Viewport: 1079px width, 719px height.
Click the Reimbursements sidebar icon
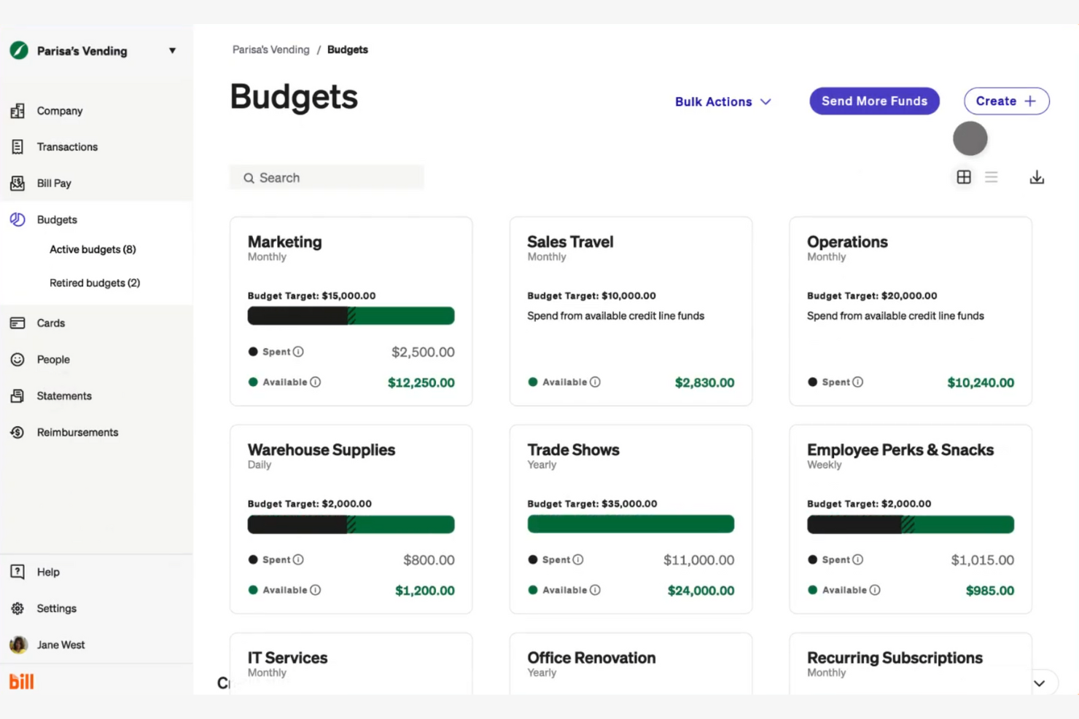click(18, 432)
